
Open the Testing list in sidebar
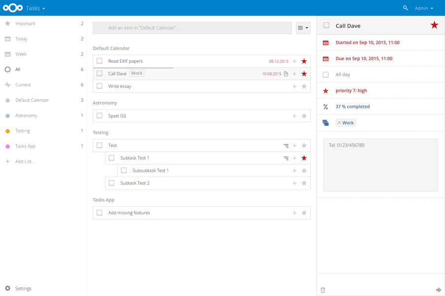click(43, 131)
